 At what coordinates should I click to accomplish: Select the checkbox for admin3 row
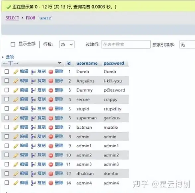coord(7,164)
